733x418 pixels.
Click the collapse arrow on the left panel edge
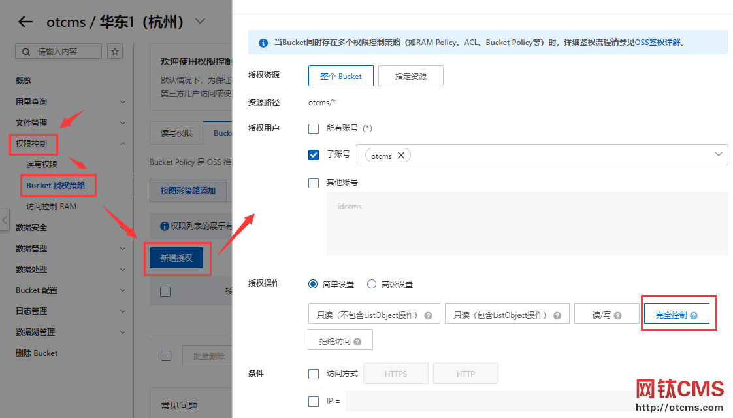(x=4, y=220)
